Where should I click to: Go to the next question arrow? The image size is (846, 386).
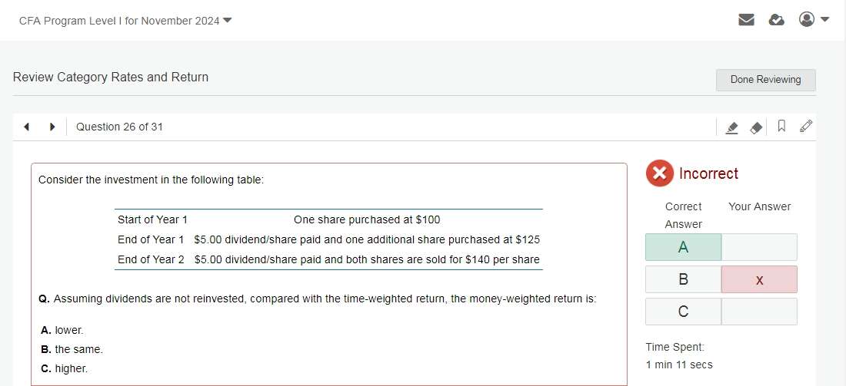(x=52, y=127)
